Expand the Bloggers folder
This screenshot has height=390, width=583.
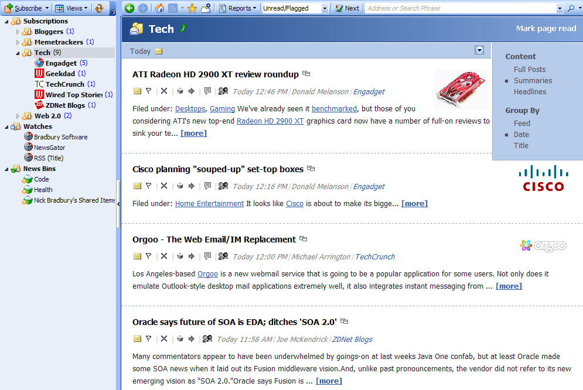click(x=18, y=32)
